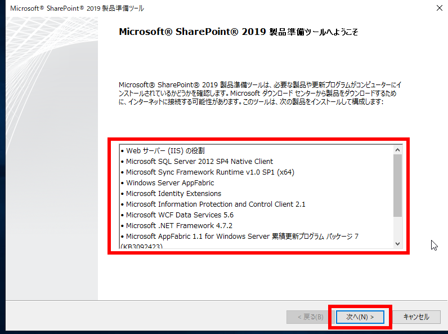The image size is (448, 334).
Task: Click the Microsoft WCF Data Services 5.6 line
Action: (180, 215)
